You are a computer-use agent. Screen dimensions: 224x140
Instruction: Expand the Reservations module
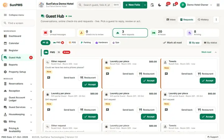[18, 84]
